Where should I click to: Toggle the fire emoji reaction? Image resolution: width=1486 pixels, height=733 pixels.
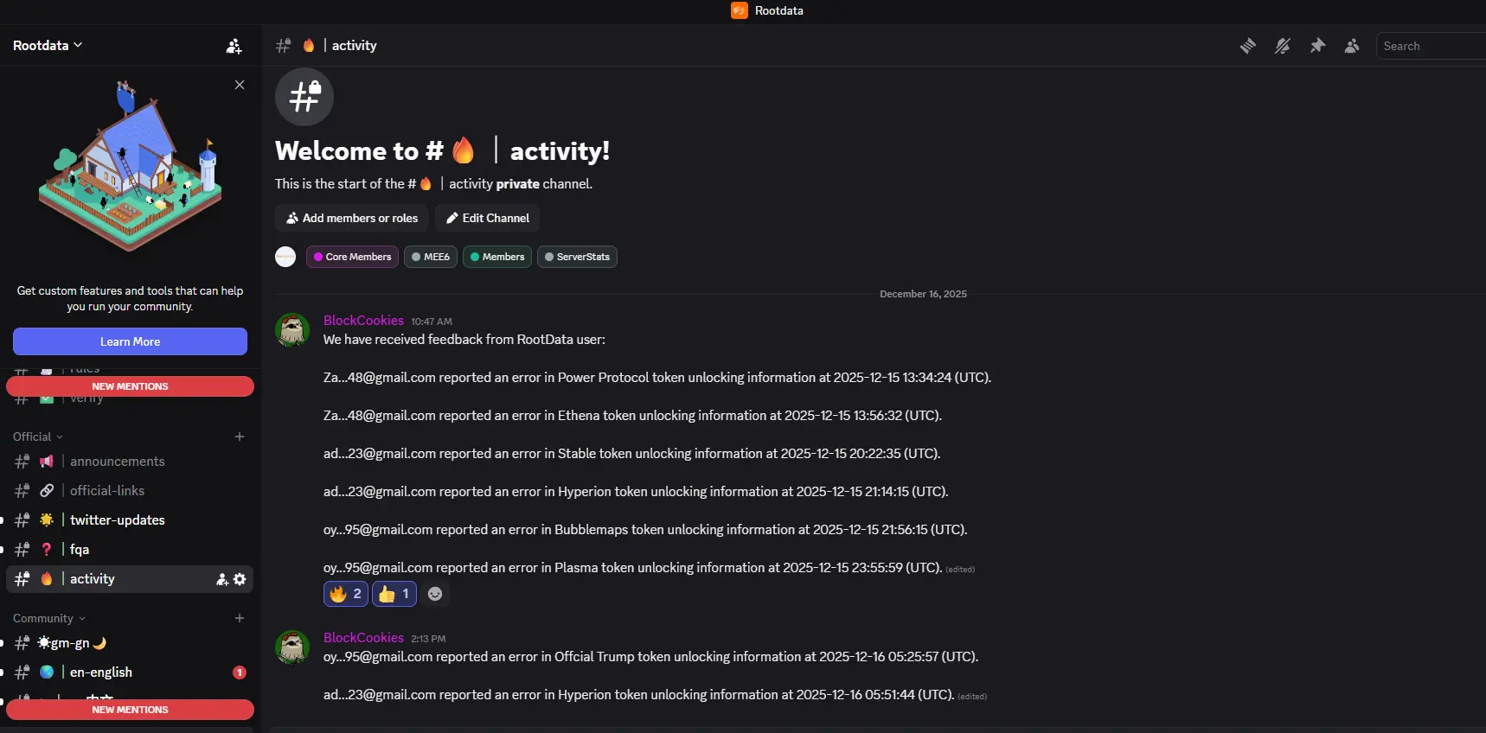345,594
